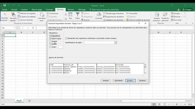Check interpréter séparateurs identiques consécutifs
Screen dimensions: 195x109
(x=66, y=38)
